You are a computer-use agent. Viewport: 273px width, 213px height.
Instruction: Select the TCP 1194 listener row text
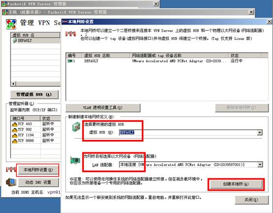26,135
